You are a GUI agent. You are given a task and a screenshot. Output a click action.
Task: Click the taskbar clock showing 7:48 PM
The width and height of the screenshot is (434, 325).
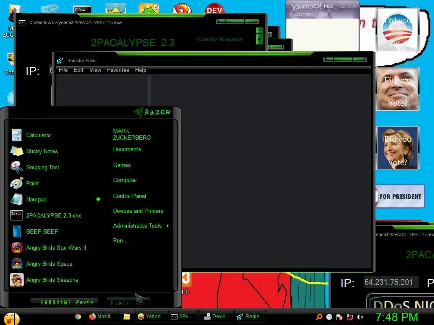[x=397, y=317]
